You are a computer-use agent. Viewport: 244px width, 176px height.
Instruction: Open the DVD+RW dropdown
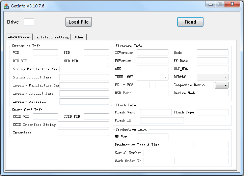(212, 77)
